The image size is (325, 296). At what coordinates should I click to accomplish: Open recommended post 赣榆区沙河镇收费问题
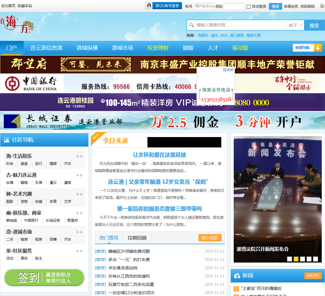pos(129,251)
